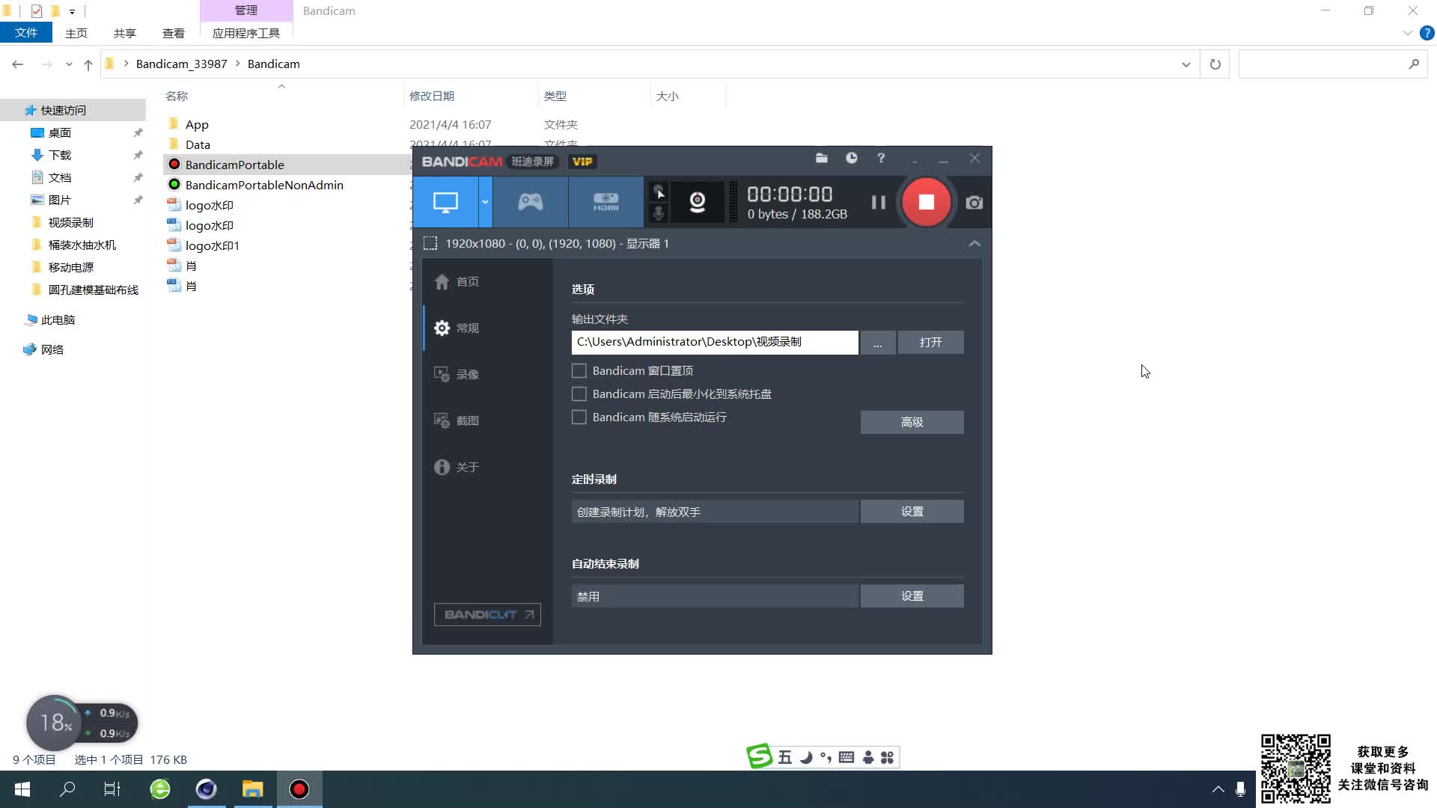Click 打开 to open output folder
This screenshot has height=808, width=1437.
point(931,342)
